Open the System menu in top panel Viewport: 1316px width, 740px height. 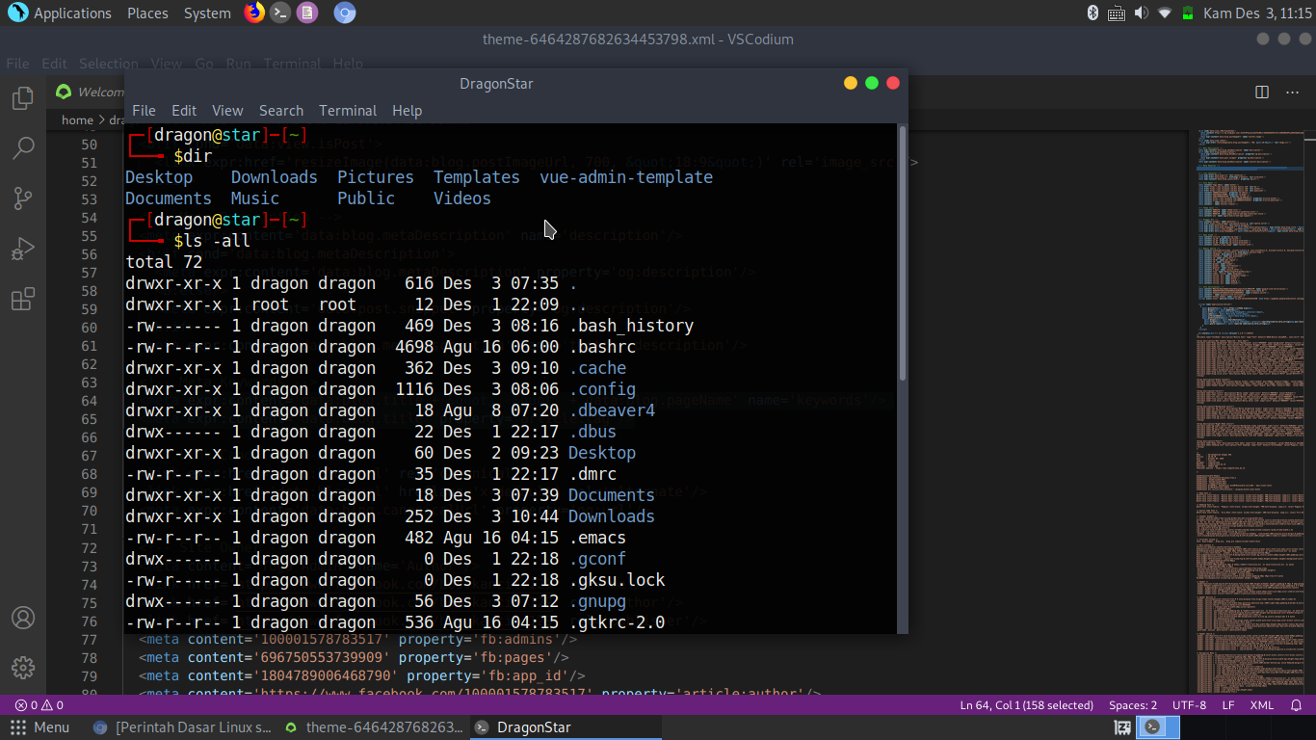[207, 13]
